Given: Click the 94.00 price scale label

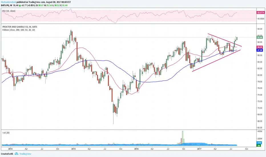Looking at the screenshot, I should click(260, 29).
